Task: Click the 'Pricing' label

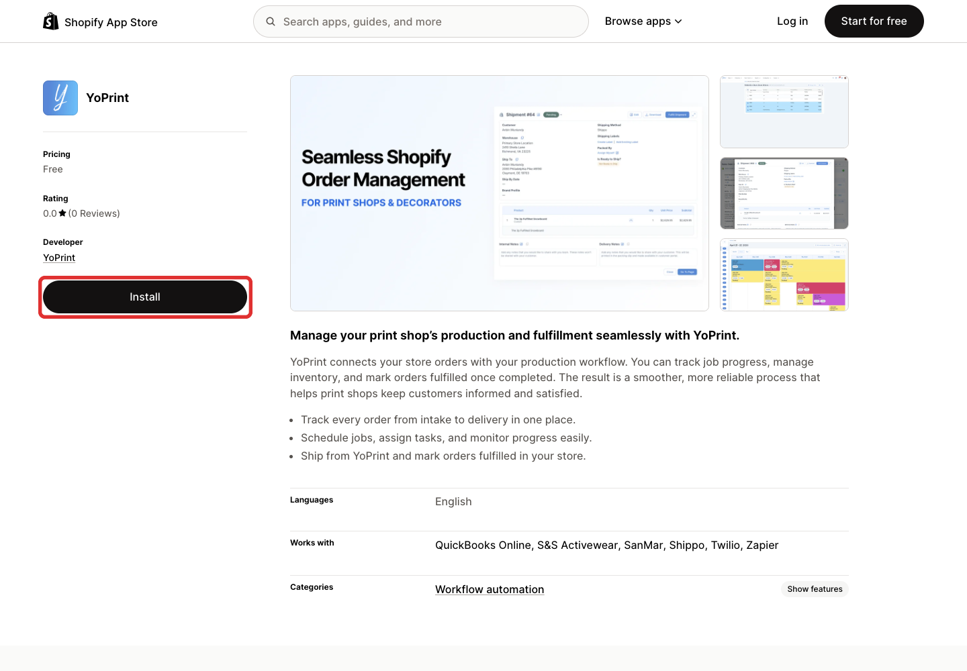Action: tap(56, 154)
